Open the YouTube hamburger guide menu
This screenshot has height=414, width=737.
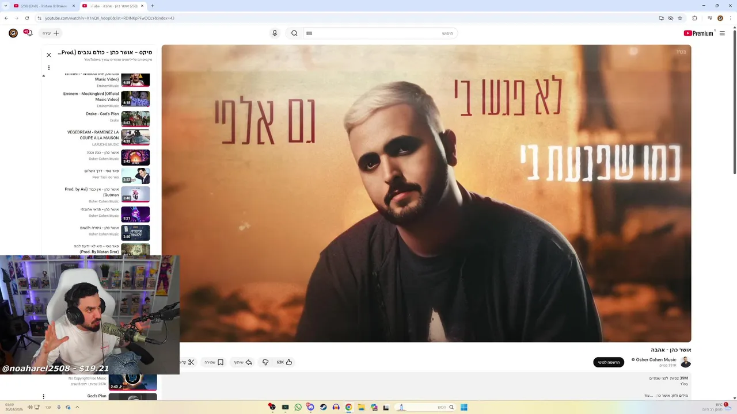[x=722, y=33]
